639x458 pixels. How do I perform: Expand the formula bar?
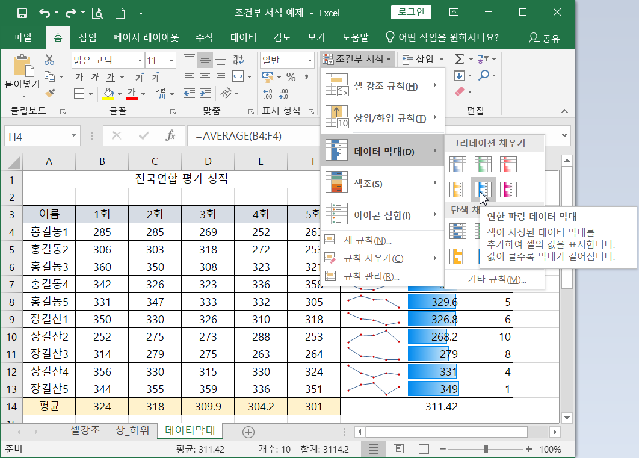point(564,135)
